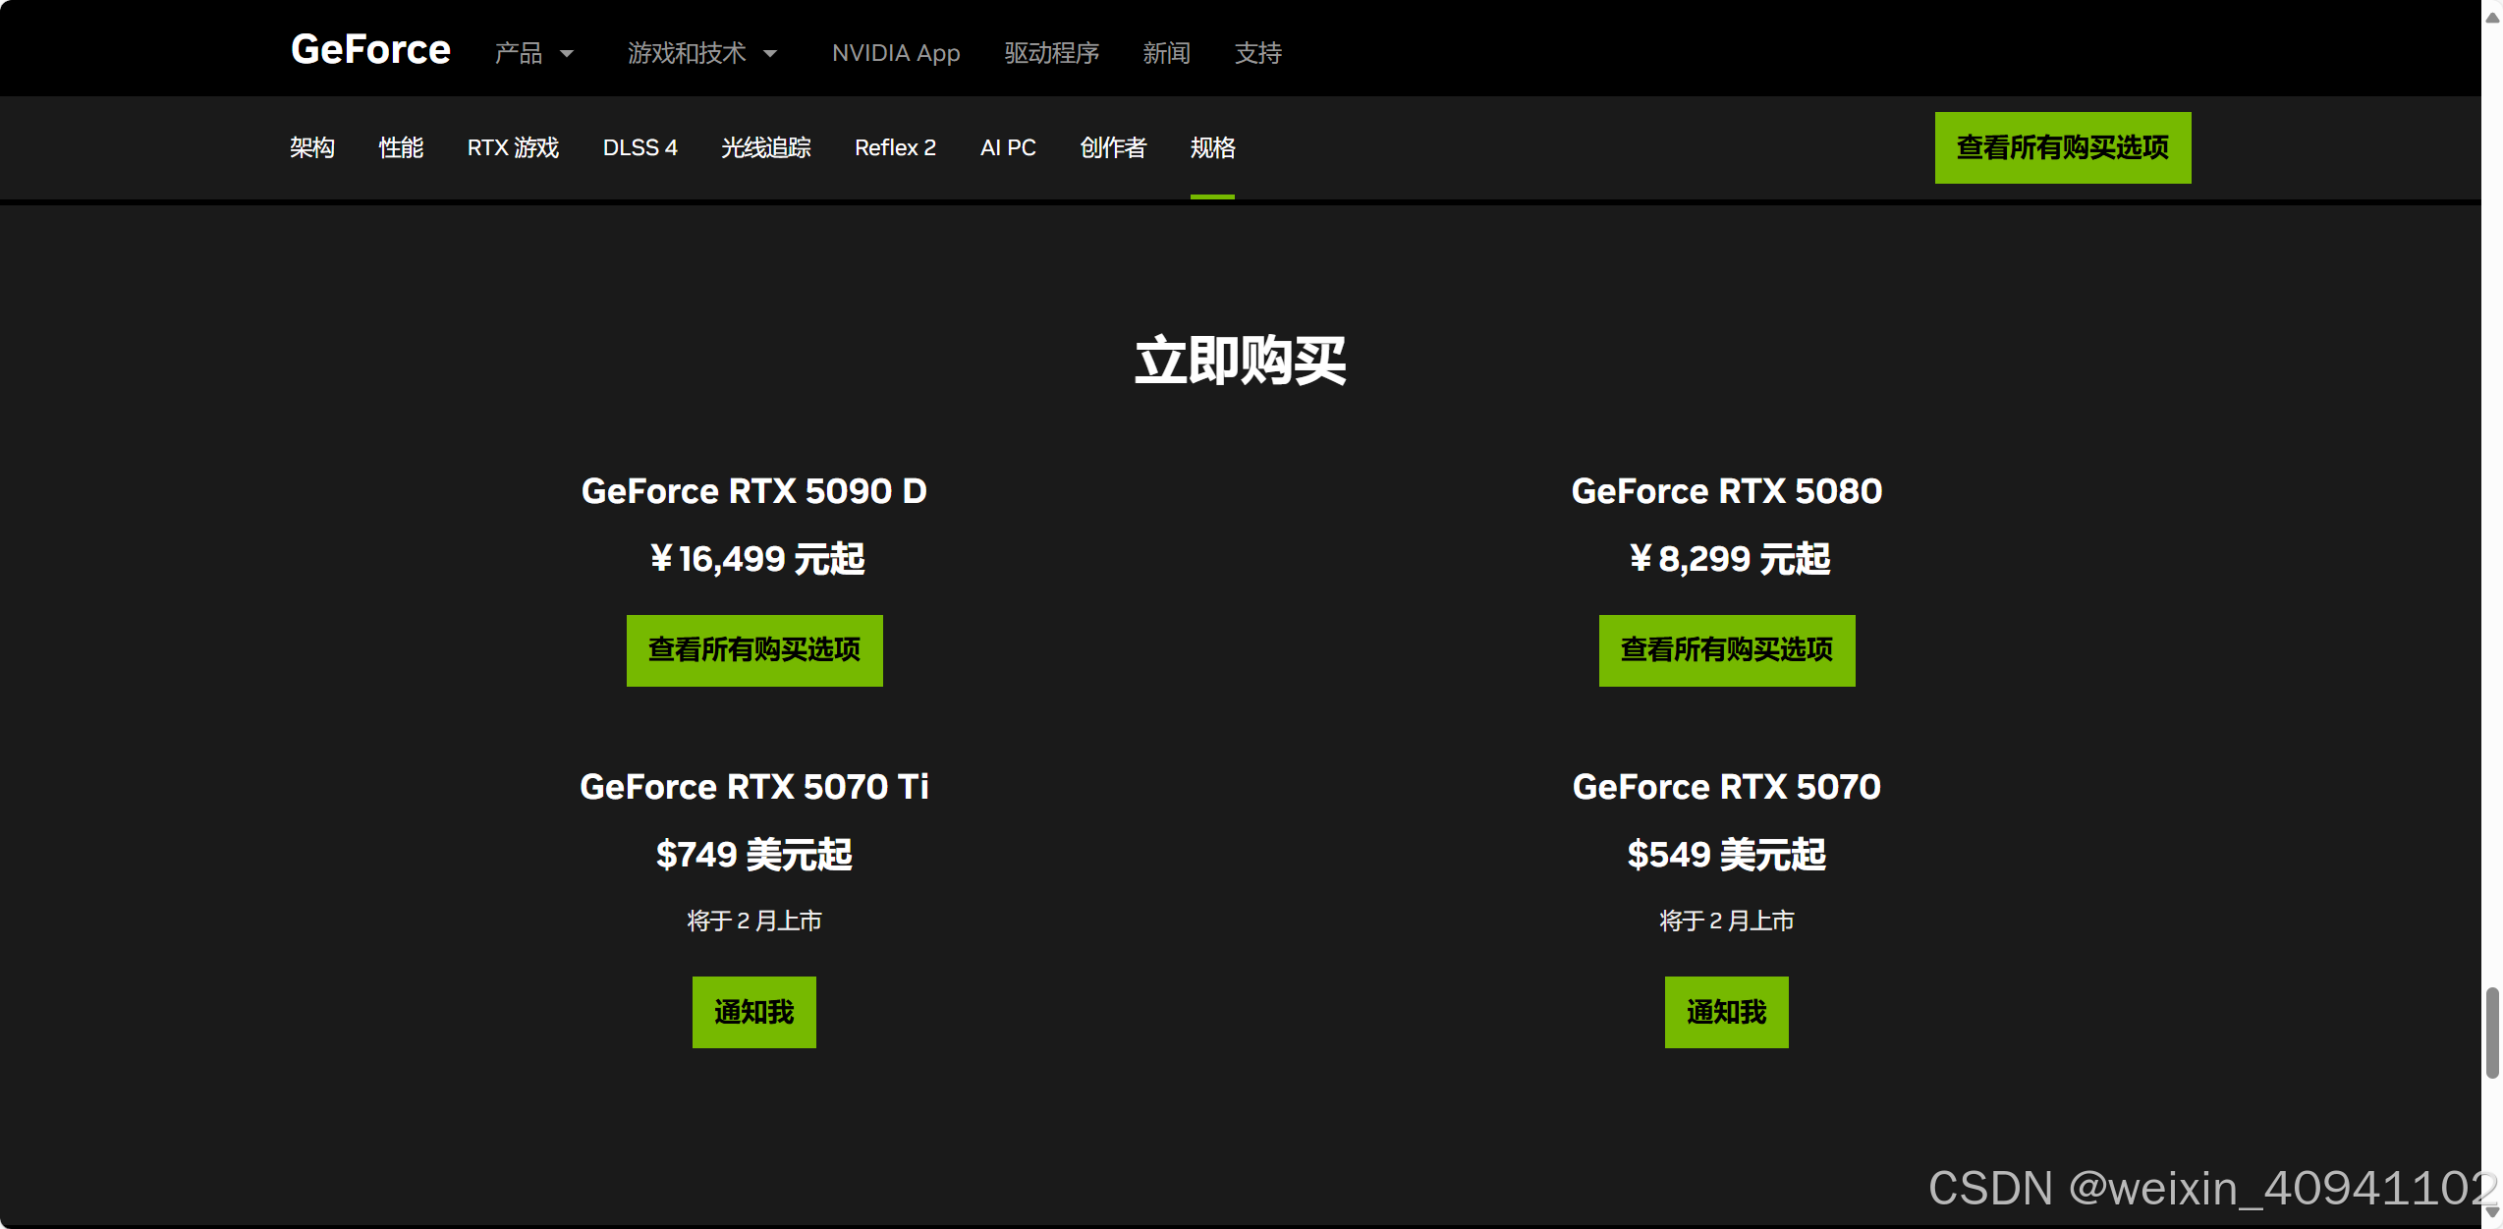Open the 驱动程序 page link
The image size is (2503, 1229).
coord(1051,53)
